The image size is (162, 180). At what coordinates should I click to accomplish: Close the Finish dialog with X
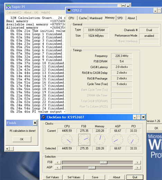point(35,123)
